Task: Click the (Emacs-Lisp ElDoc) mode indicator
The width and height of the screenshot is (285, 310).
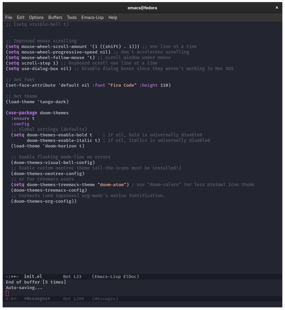Action: coord(117,276)
